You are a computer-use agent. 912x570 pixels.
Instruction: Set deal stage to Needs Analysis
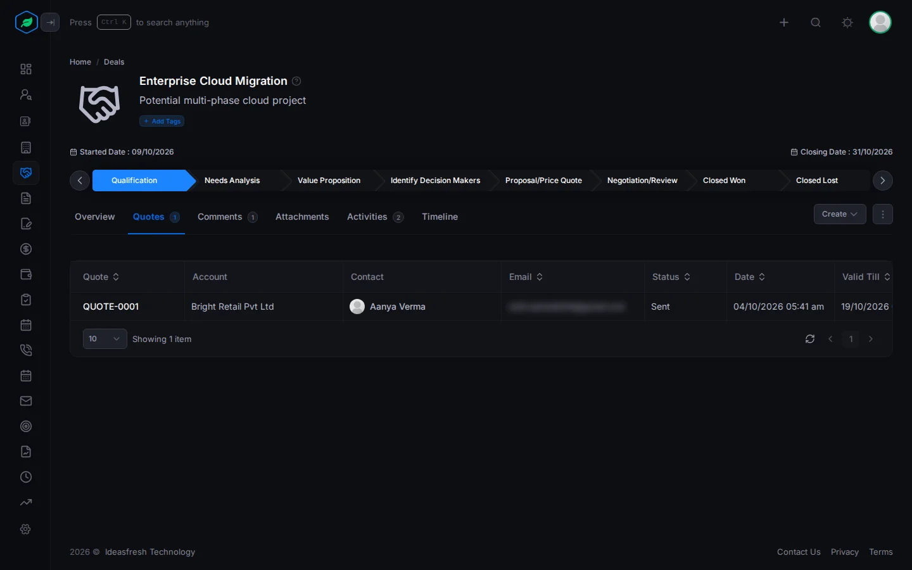[x=232, y=180]
